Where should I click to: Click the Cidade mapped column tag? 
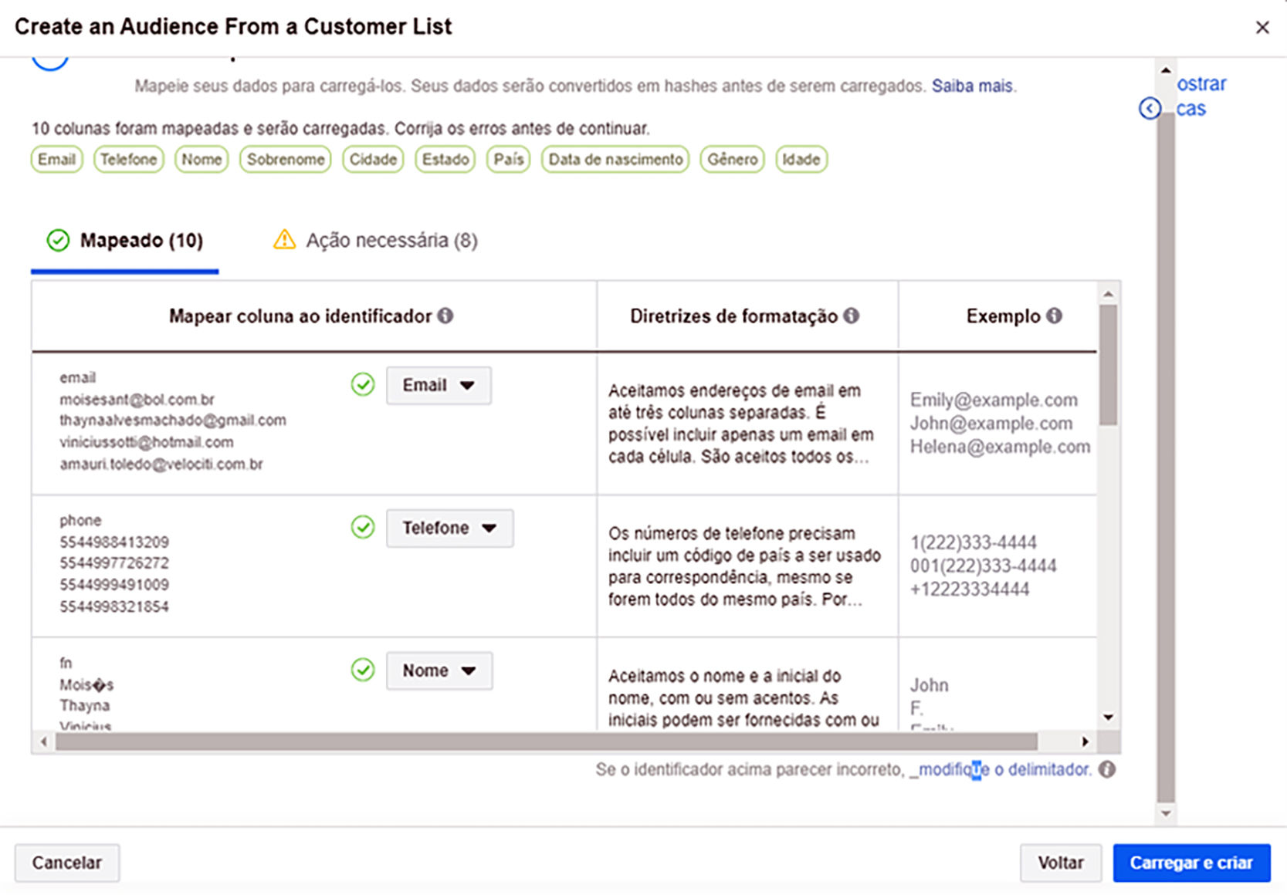click(x=373, y=159)
